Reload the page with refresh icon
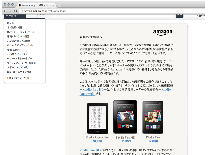208x155 pixels. click(x=16, y=11)
